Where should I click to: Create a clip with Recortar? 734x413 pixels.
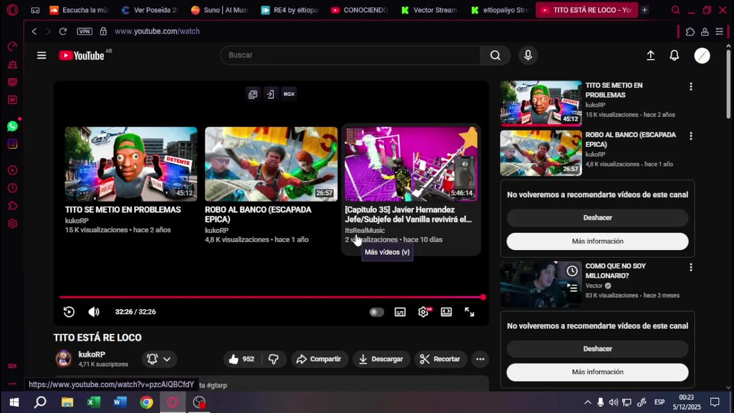(x=440, y=359)
